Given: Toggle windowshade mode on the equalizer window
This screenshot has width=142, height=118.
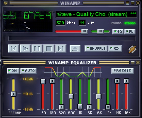Looking at the screenshot, I should pyautogui.click(x=133, y=62).
